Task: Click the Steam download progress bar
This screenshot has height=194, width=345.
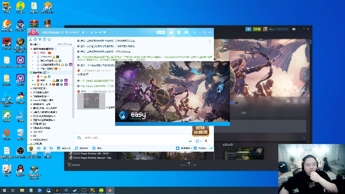Action: click(234, 103)
